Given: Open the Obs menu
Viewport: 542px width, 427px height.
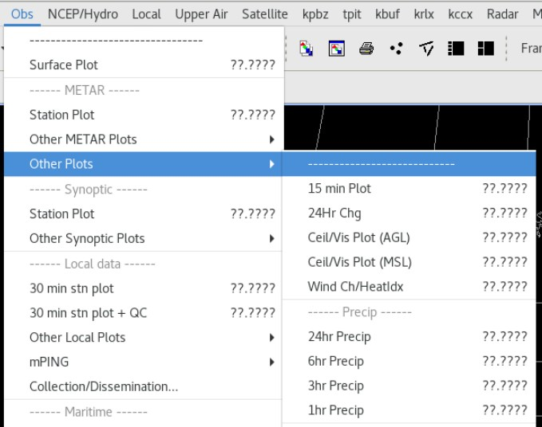Looking at the screenshot, I should 22,14.
